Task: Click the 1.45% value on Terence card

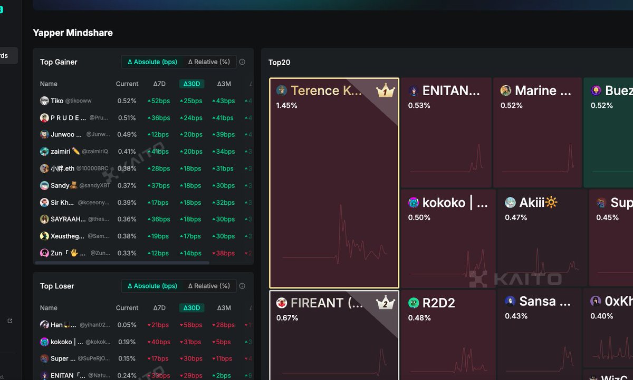Action: point(286,105)
